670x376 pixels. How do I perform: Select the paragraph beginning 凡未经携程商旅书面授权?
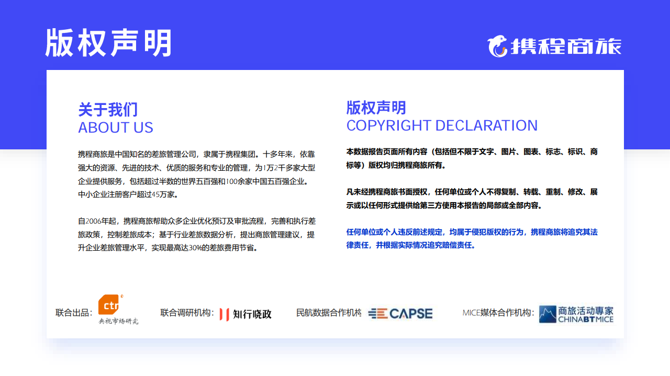(472, 198)
